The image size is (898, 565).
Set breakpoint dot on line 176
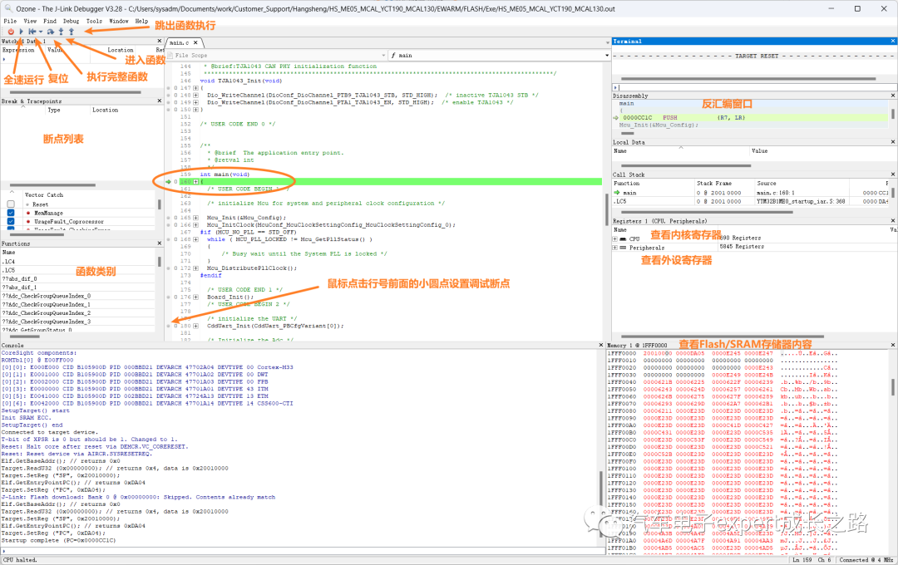coord(168,297)
